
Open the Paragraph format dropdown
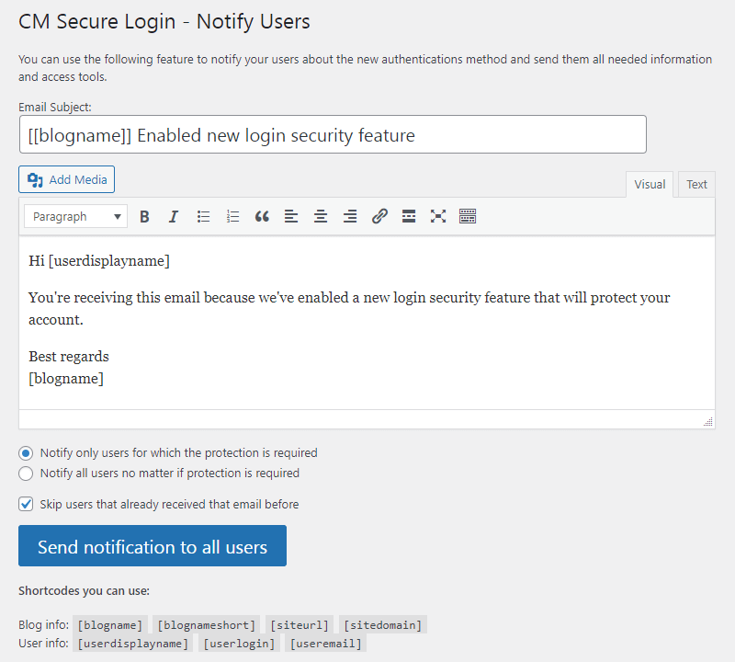click(x=76, y=217)
